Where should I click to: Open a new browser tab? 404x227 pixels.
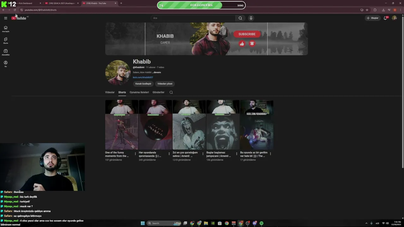[121, 3]
